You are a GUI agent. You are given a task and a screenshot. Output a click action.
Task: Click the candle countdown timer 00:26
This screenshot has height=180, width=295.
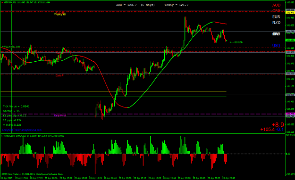pyautogui.click(x=236, y=42)
